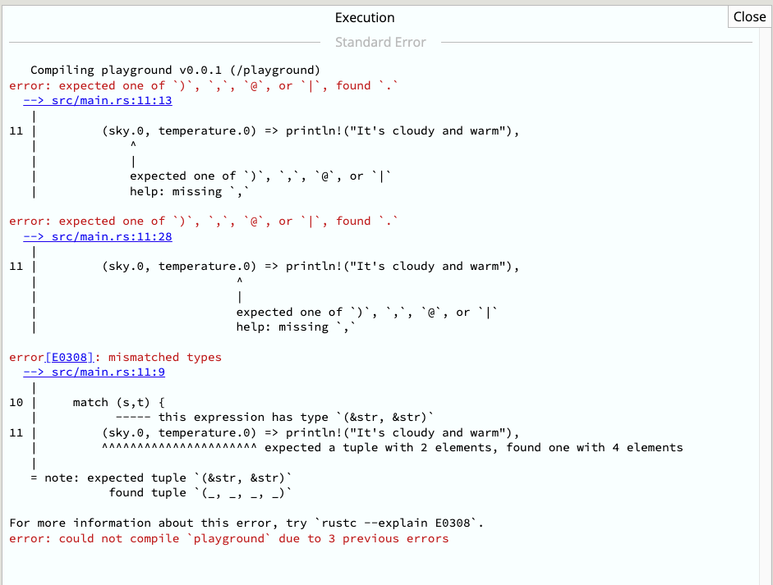
Task: Open the src/main.rs:11:9 error location link
Action: pyautogui.click(x=94, y=372)
